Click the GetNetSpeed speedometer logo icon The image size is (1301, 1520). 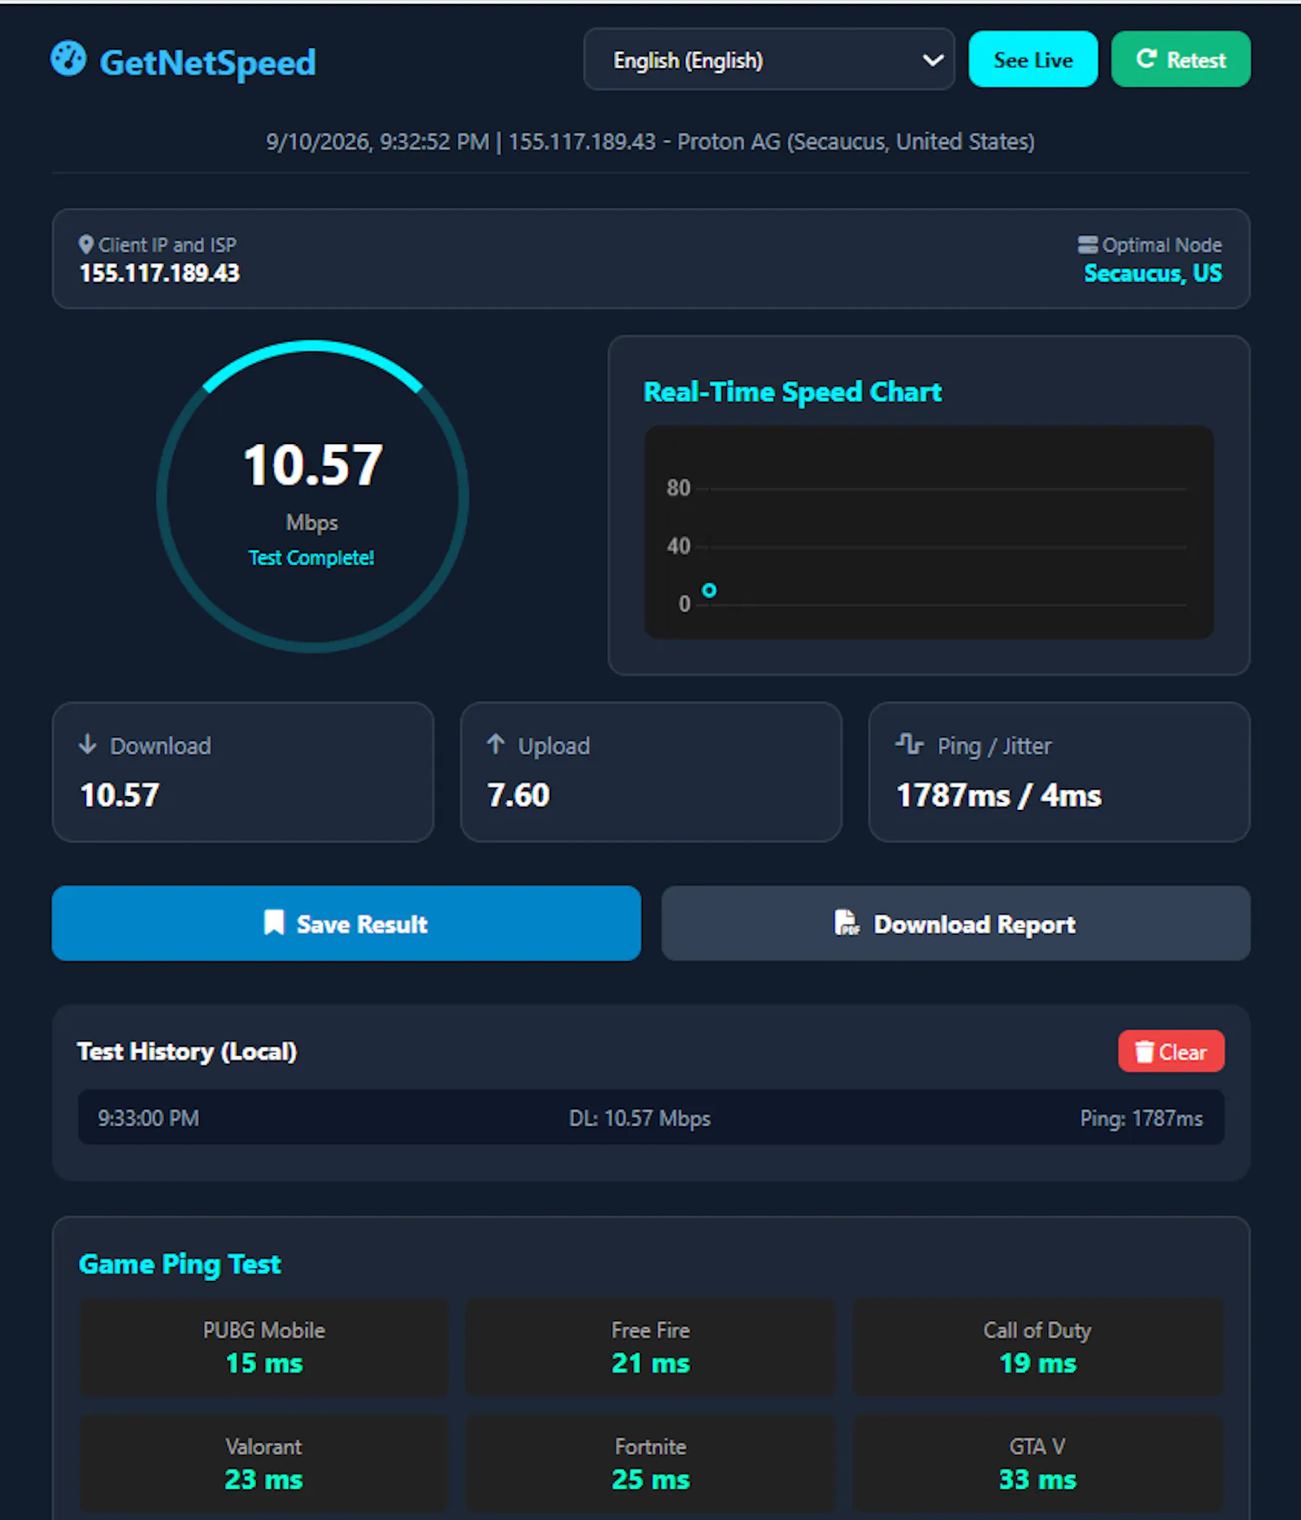(68, 59)
